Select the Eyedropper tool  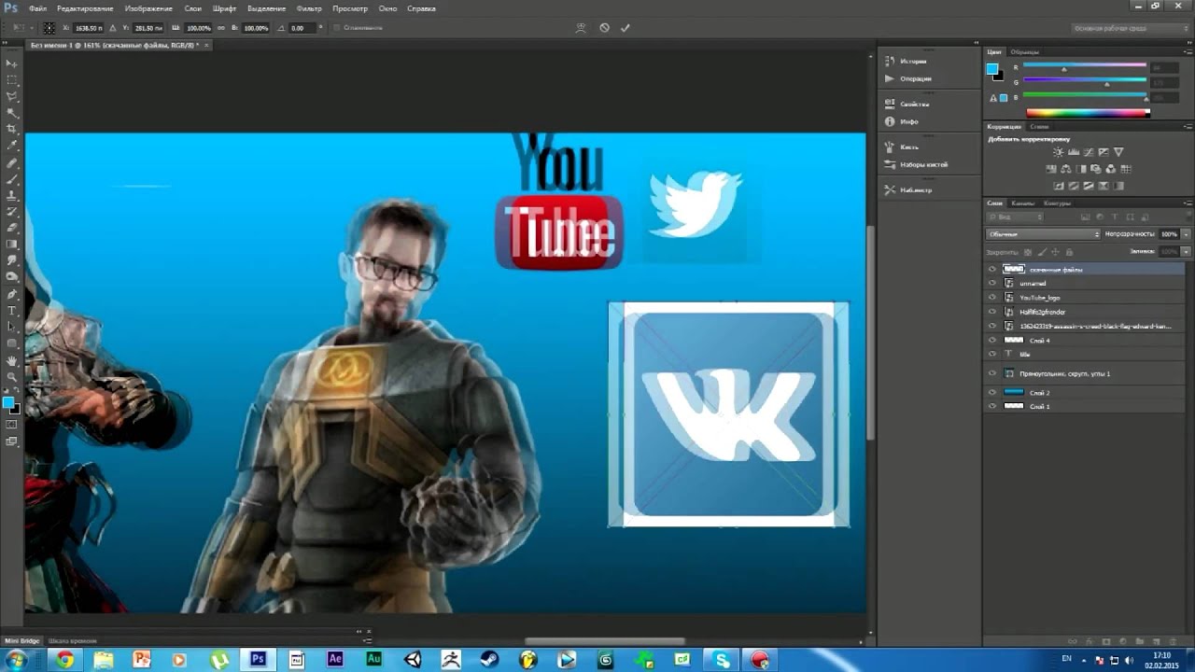point(12,146)
